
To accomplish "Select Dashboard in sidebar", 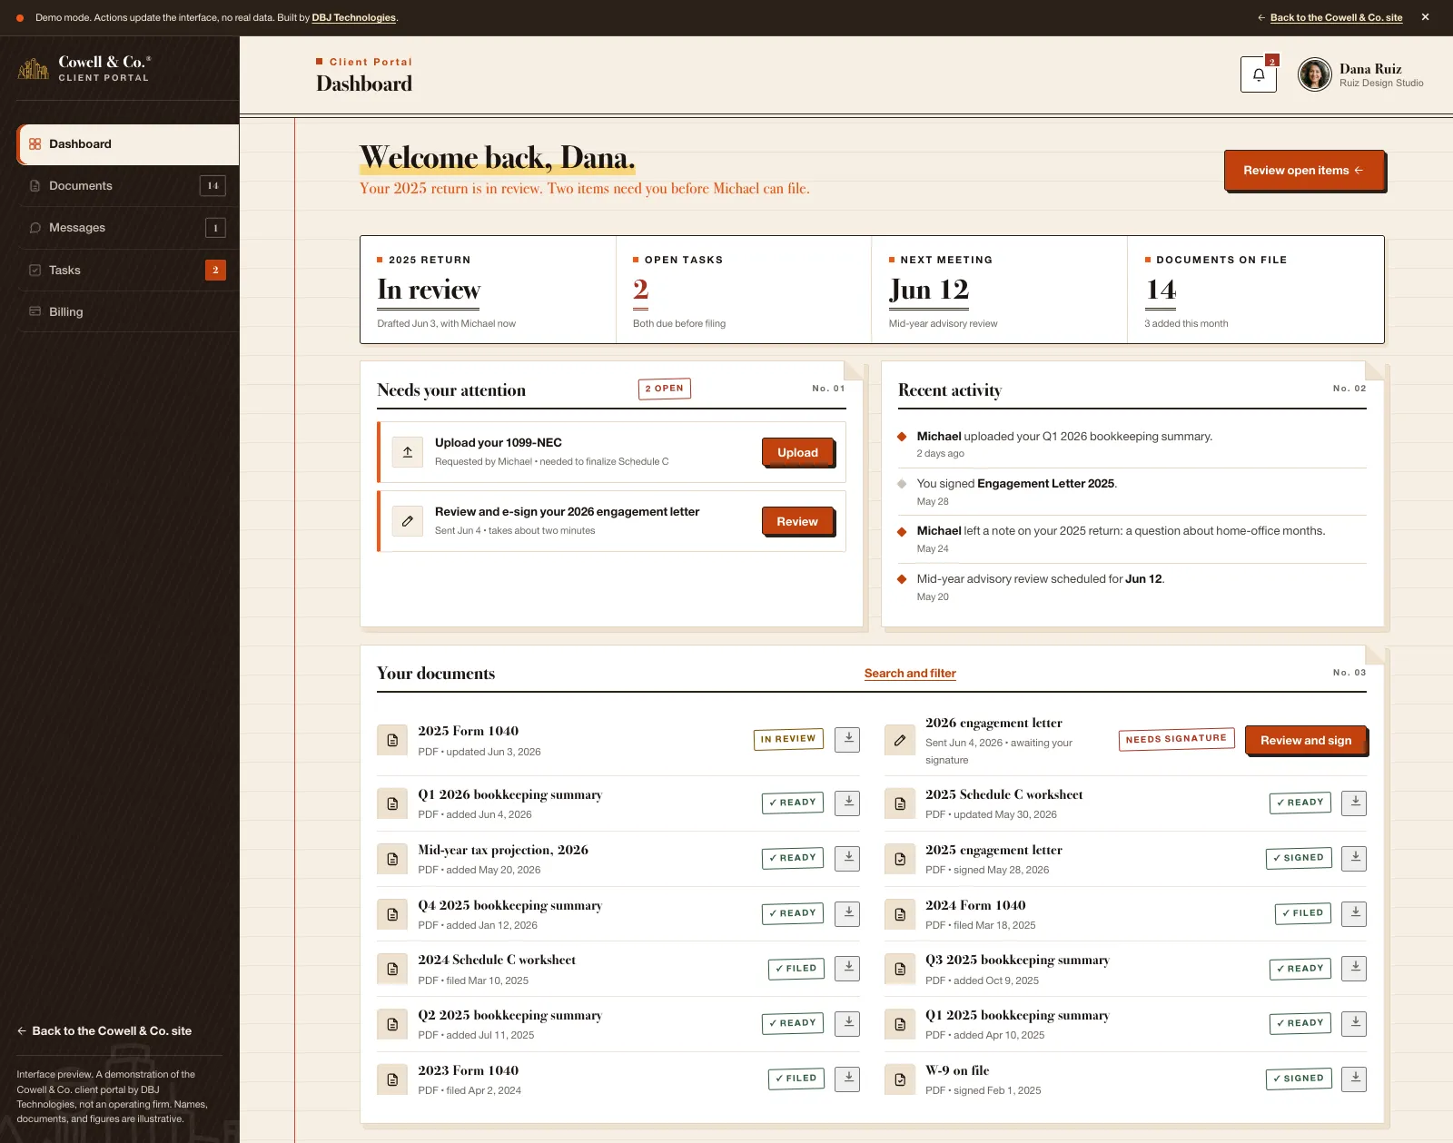I will tap(128, 144).
